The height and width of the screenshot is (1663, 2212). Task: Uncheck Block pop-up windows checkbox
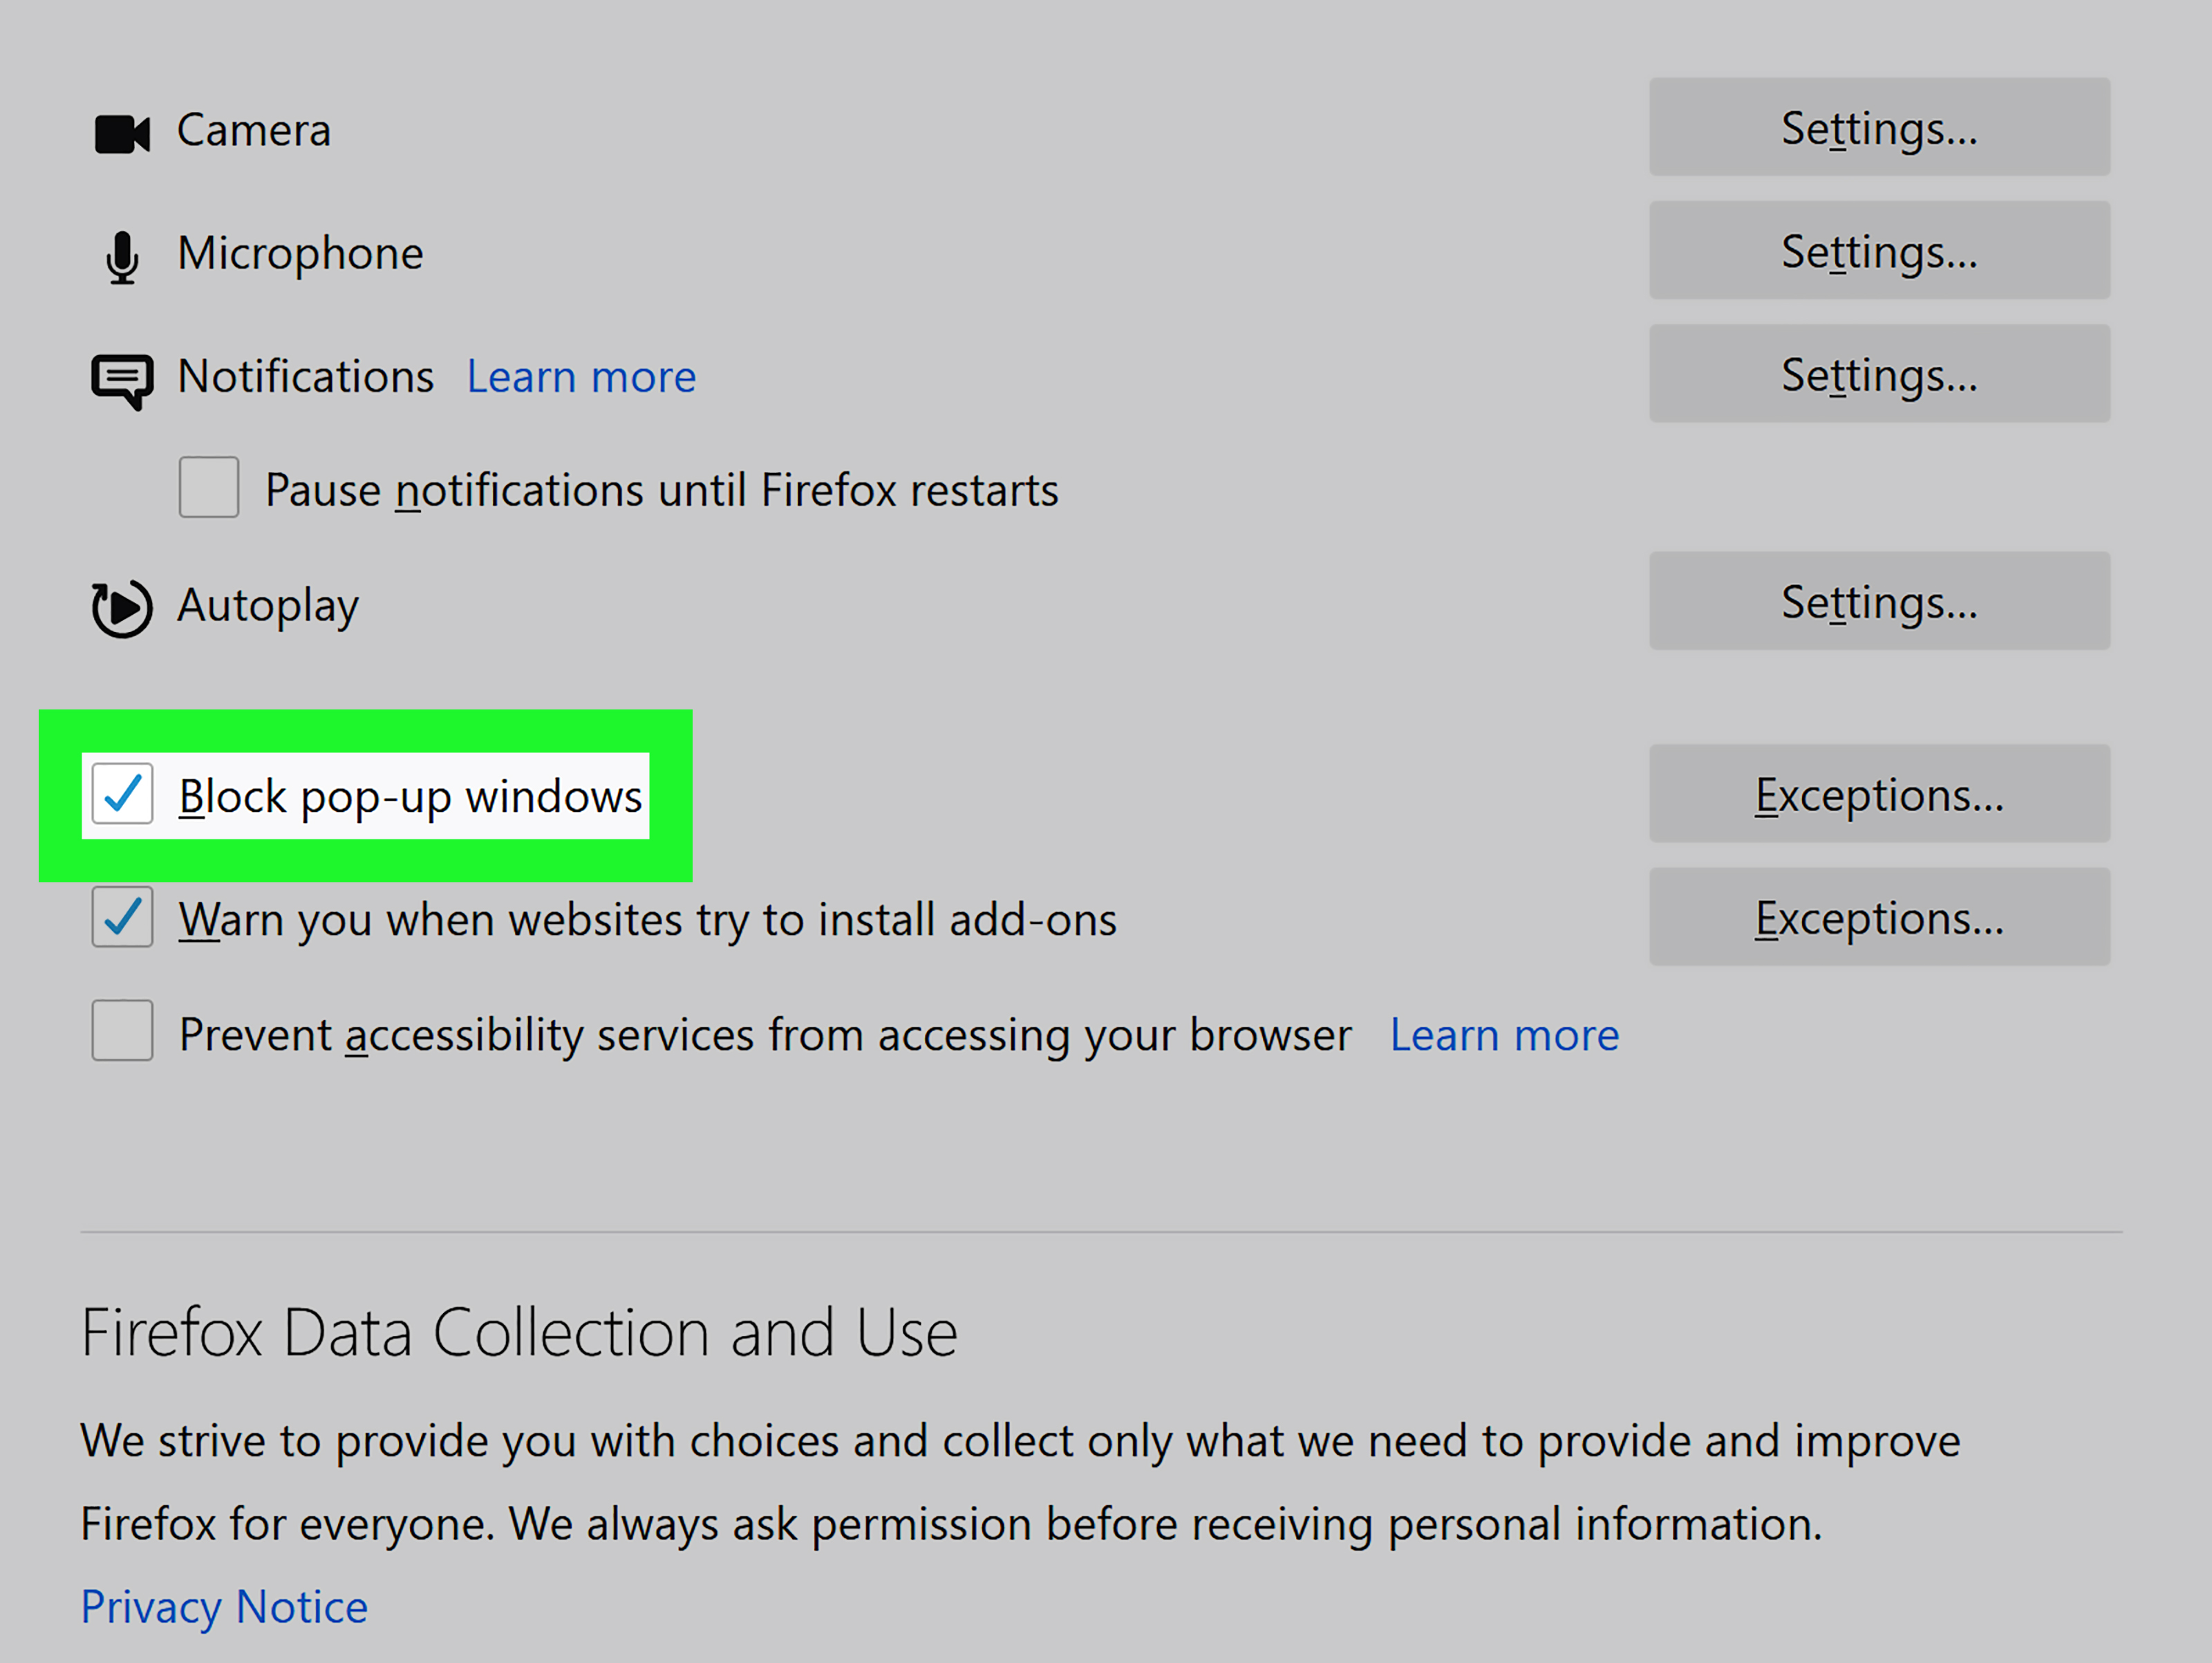[x=122, y=795]
